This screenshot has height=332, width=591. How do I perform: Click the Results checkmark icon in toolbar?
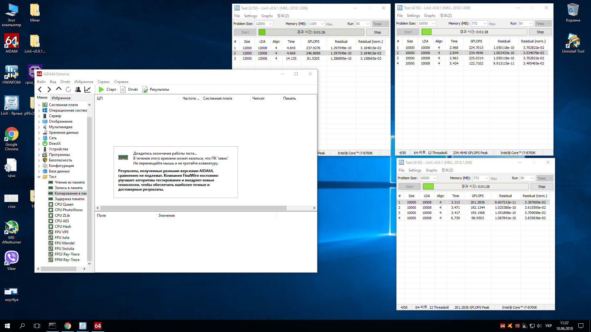[145, 89]
